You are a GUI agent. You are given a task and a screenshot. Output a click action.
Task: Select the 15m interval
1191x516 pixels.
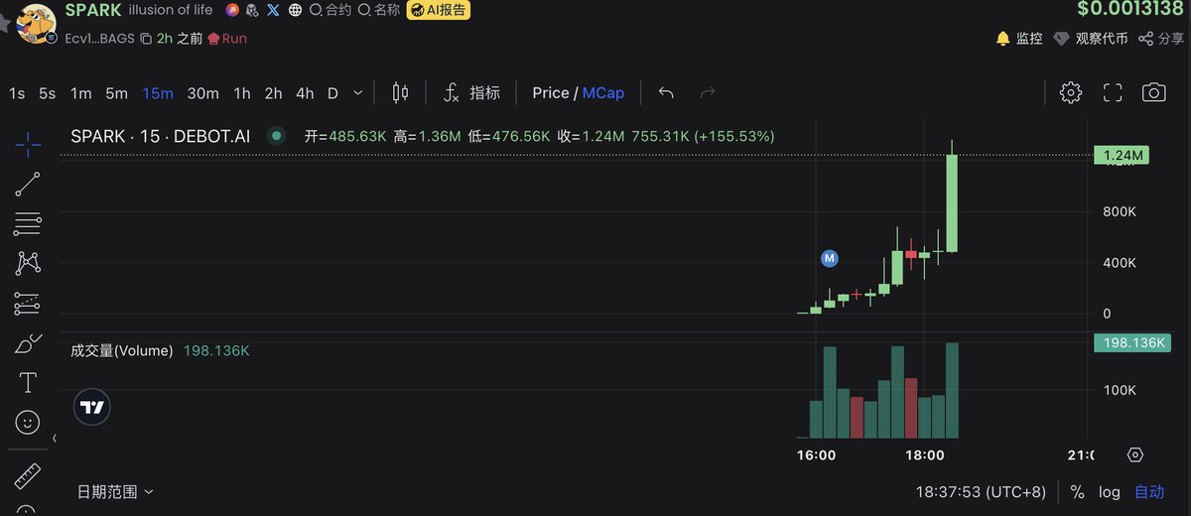(157, 93)
